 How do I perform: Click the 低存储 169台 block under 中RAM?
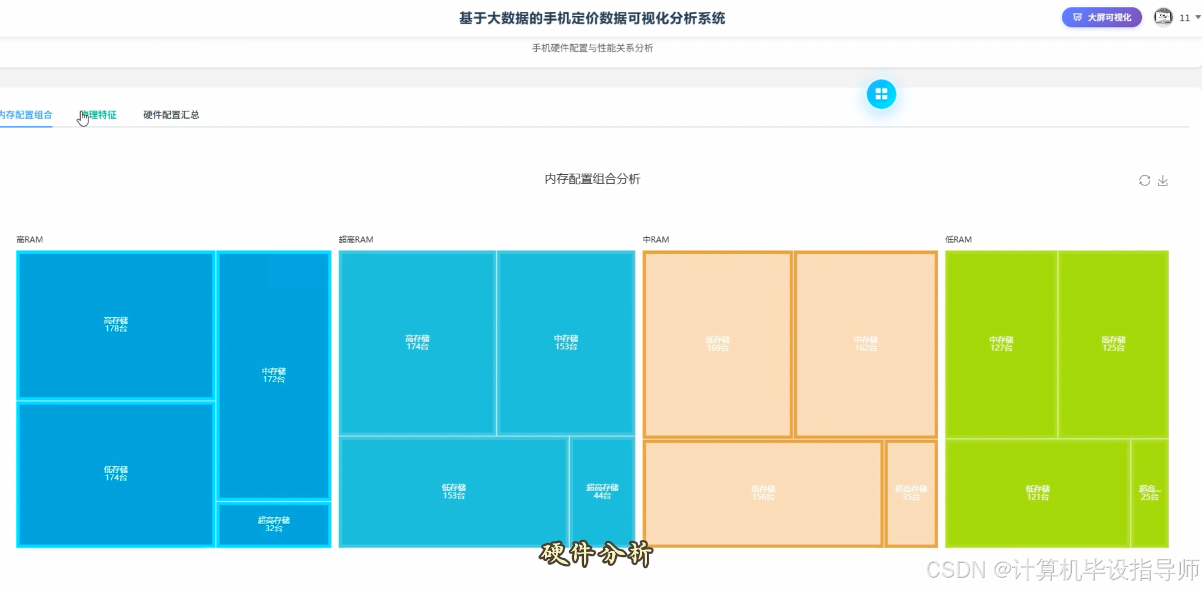[x=717, y=343]
